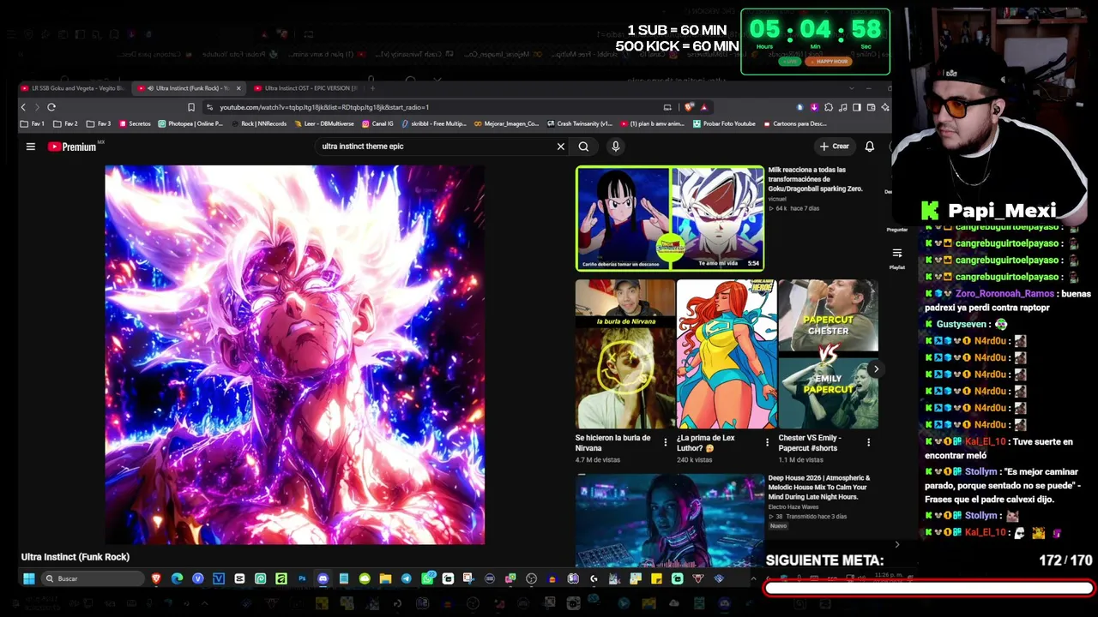Toggle the browser sidebar panel icon

856,107
